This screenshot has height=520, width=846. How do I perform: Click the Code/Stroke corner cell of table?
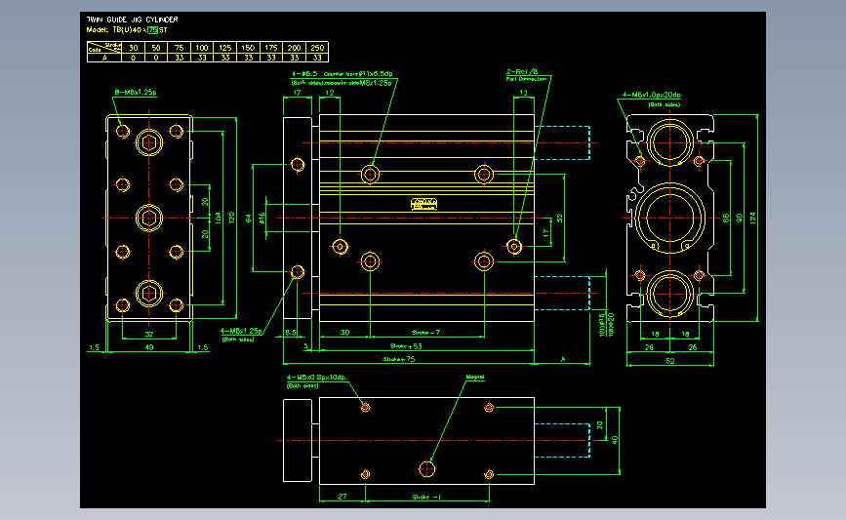point(104,48)
